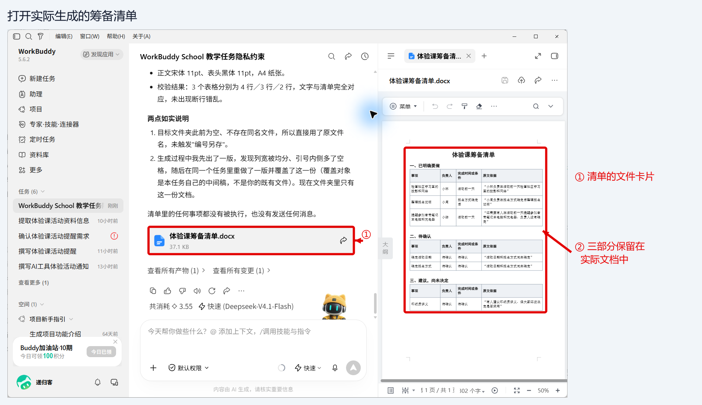Give the reply a thumbs up

pos(168,291)
